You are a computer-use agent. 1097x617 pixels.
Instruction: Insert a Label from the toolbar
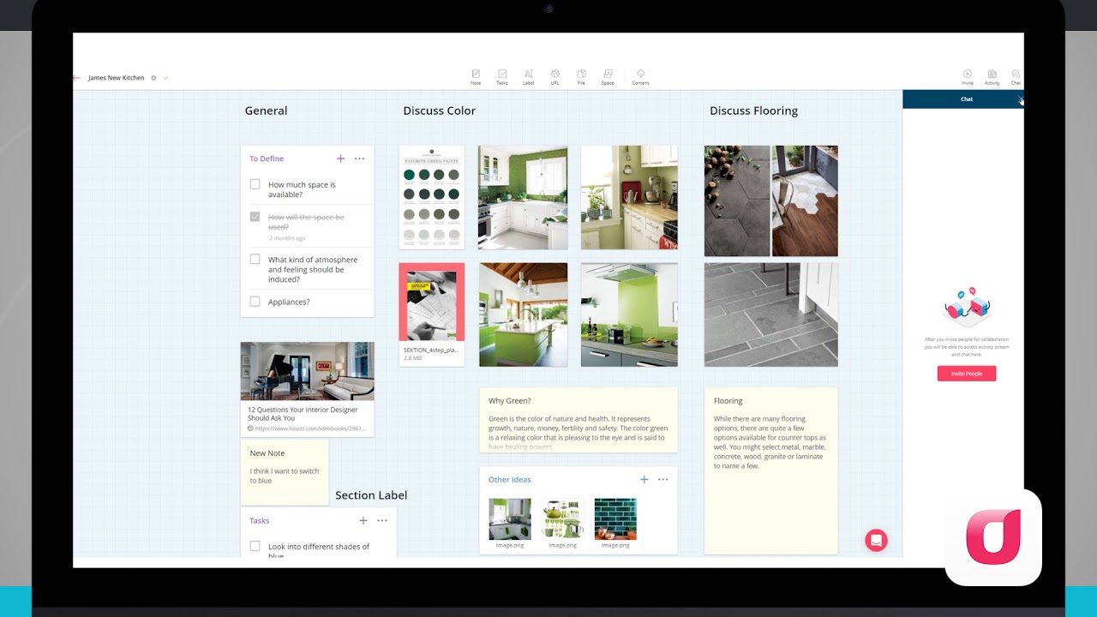click(528, 77)
